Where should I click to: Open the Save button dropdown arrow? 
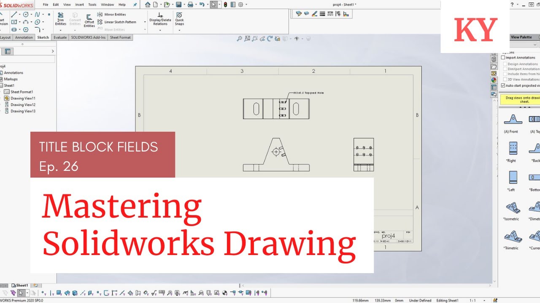point(184,5)
